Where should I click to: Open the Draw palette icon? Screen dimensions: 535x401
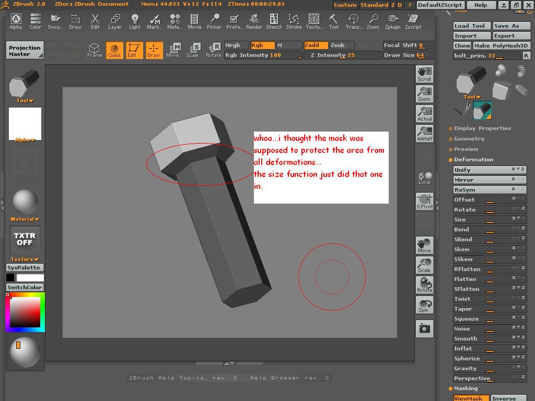tap(75, 21)
